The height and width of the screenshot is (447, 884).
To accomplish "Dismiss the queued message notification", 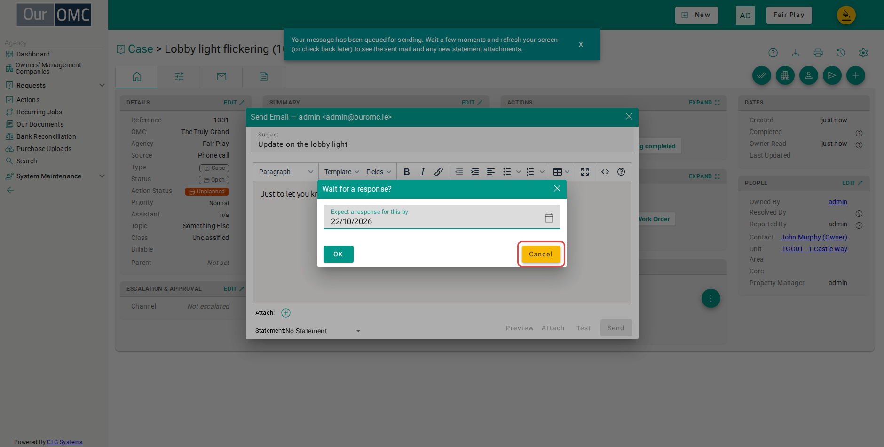I will point(581,44).
